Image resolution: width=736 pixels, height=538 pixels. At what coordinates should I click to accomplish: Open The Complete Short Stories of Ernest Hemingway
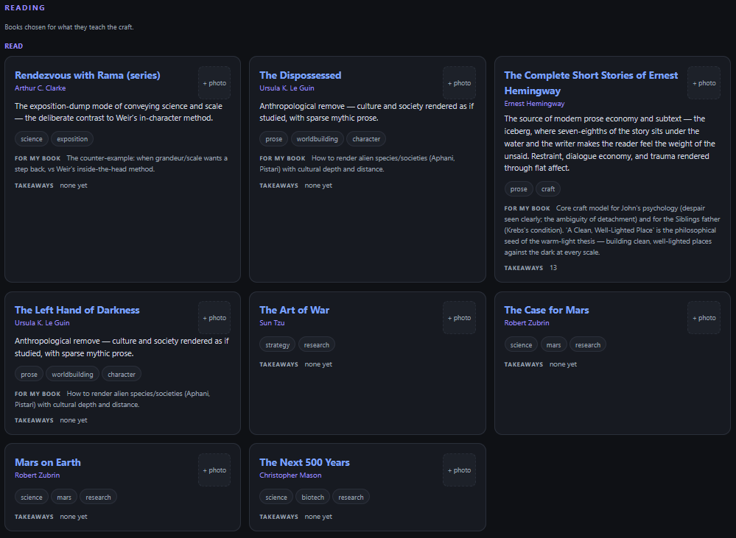tap(591, 83)
